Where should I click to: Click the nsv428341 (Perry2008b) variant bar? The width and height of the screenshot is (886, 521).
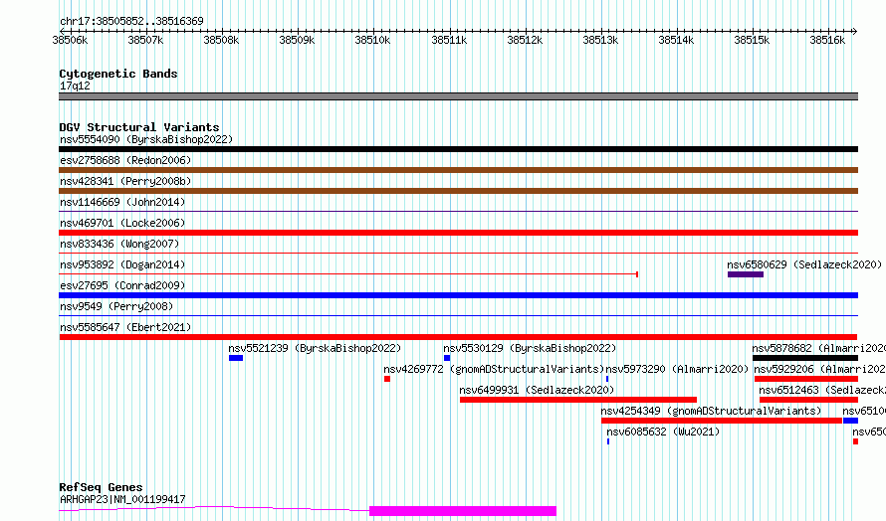pos(458,191)
